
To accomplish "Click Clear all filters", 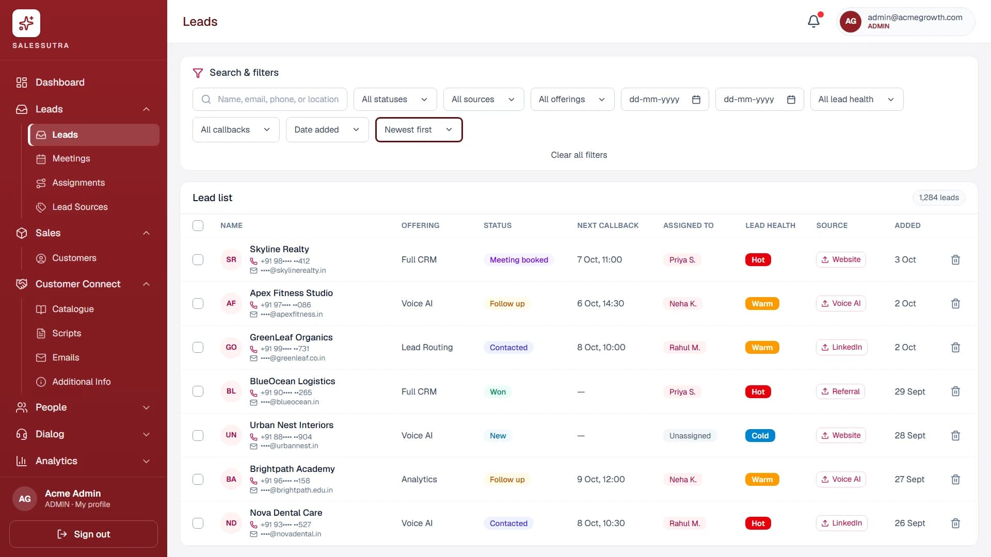I will pyautogui.click(x=579, y=155).
